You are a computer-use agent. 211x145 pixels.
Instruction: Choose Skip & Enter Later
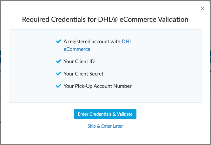[105, 126]
